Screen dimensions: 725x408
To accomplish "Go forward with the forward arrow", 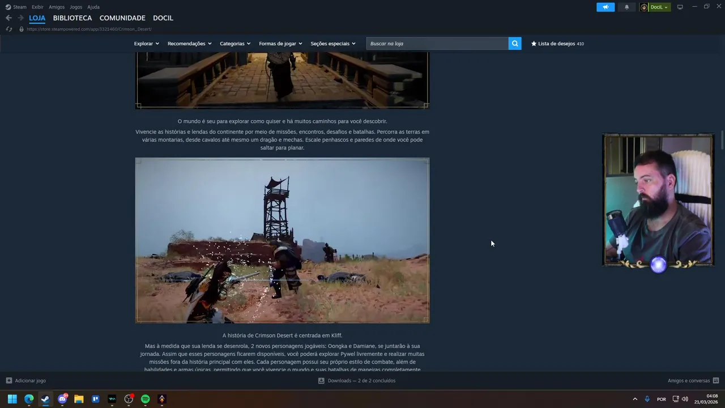I will coord(21,18).
